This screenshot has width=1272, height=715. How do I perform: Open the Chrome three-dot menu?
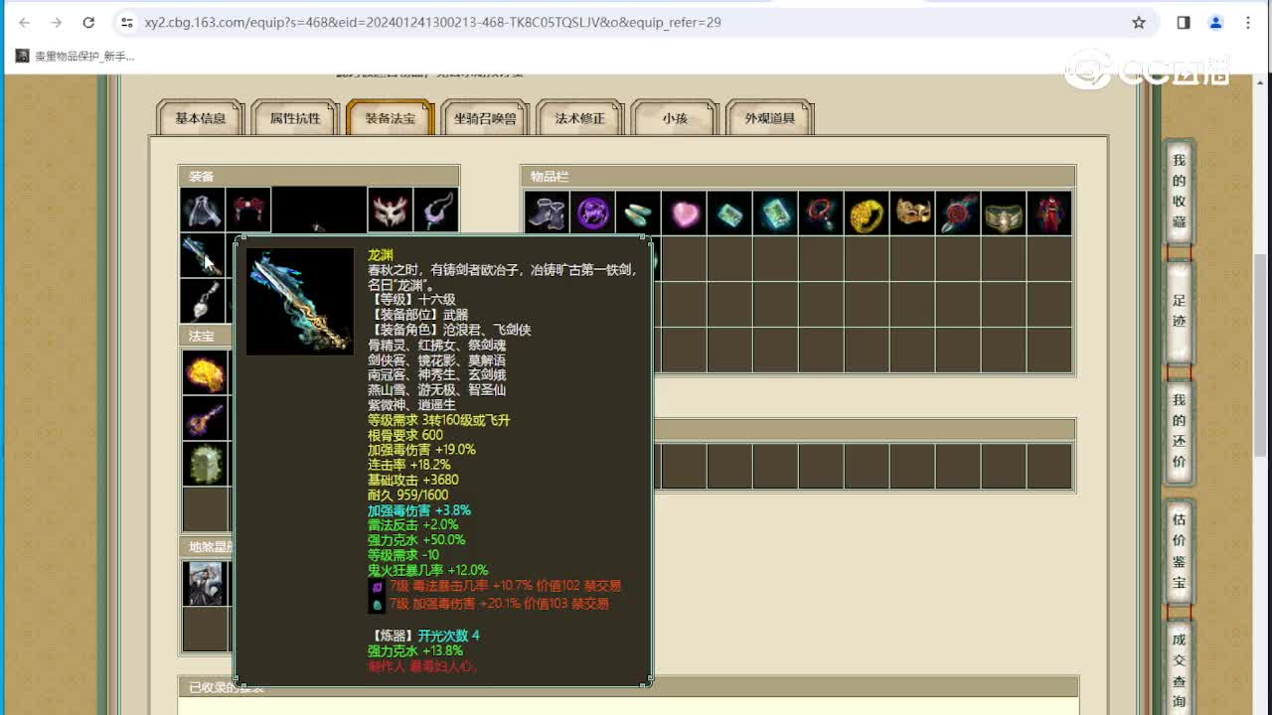pos(1248,22)
